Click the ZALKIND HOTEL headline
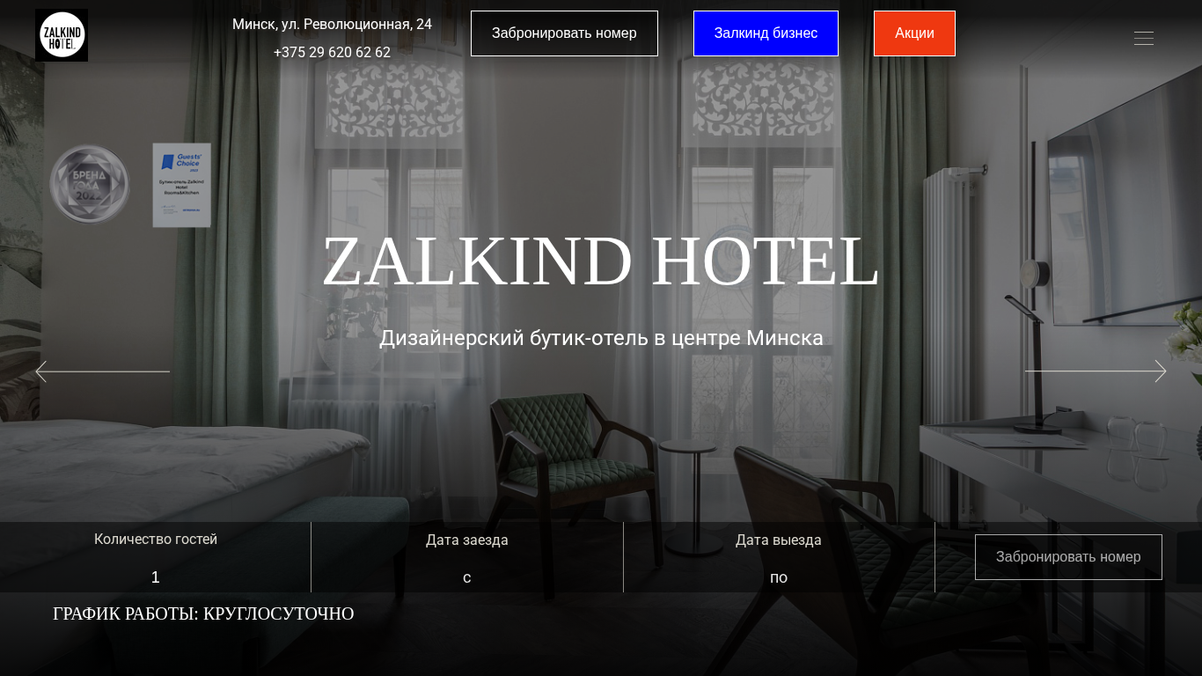 (x=601, y=261)
